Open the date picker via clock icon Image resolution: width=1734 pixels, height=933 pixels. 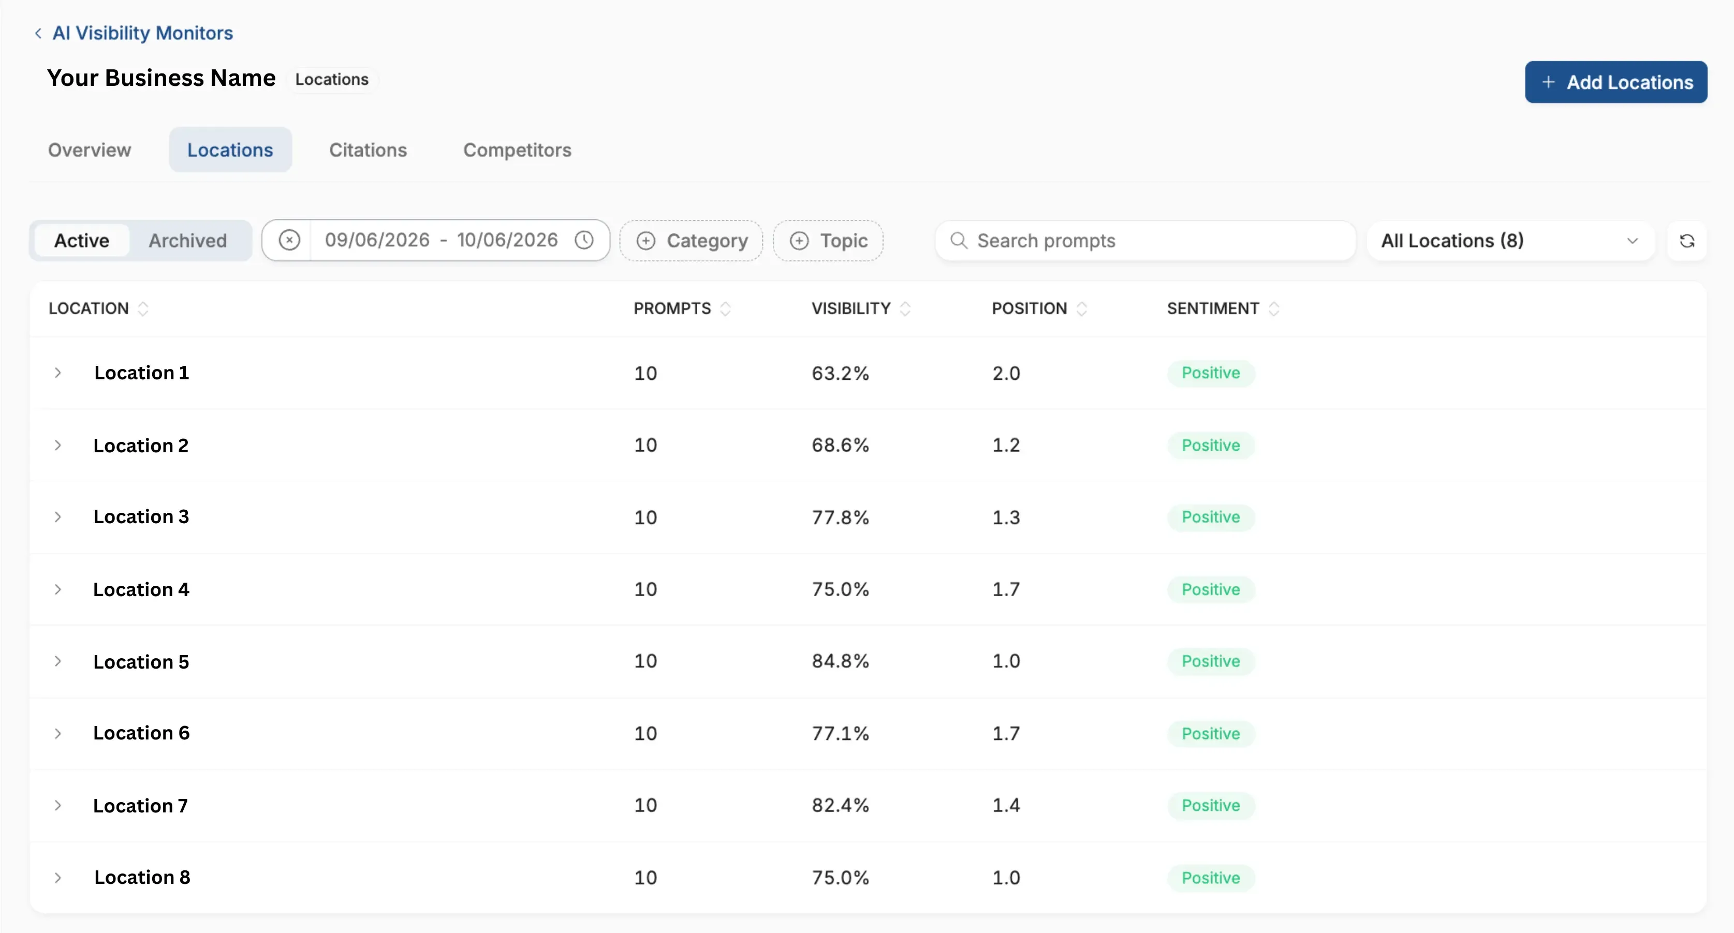coord(584,240)
